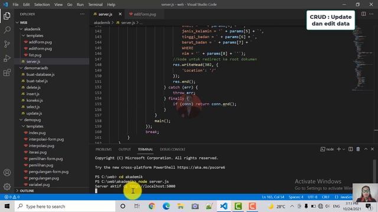Image resolution: width=378 pixels, height=212 pixels.
Task: Launch Microsoft Edge from taskbar
Action: click(166, 206)
